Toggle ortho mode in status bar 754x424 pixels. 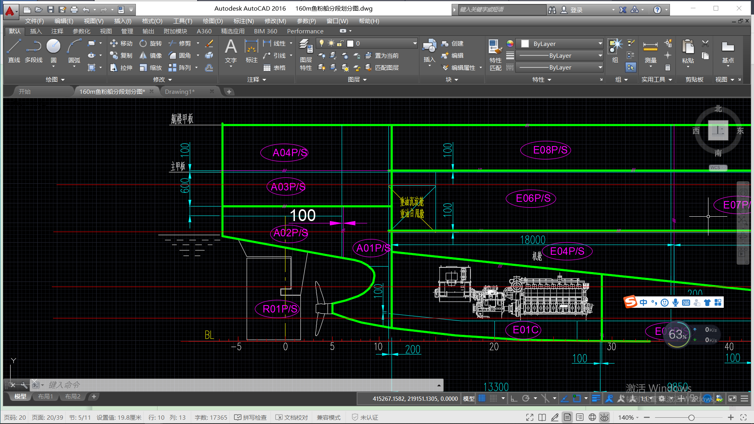(514, 398)
